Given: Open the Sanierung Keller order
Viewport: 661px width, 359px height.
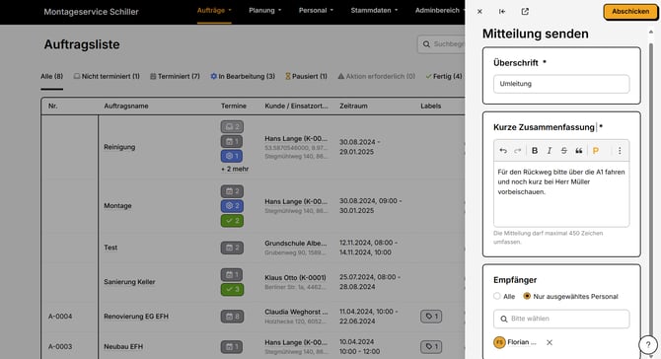Looking at the screenshot, I should [129, 282].
